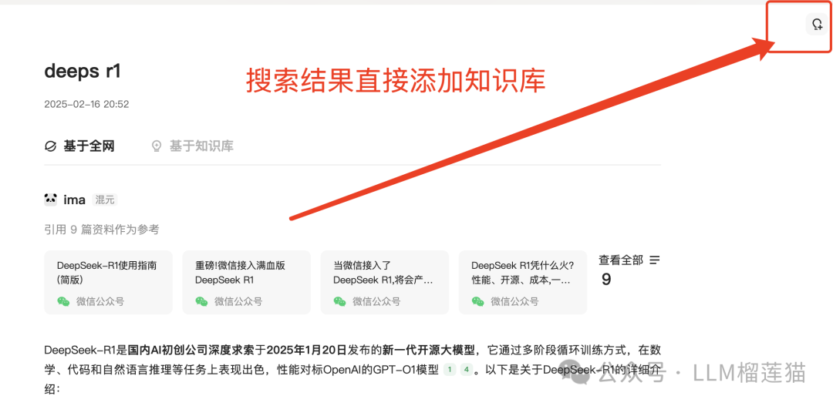Click the timestamp 2025-02-16 20:52
Screen dimensions: 833x406
[86, 105]
